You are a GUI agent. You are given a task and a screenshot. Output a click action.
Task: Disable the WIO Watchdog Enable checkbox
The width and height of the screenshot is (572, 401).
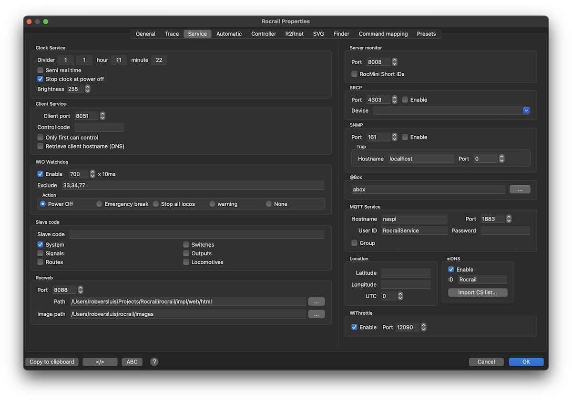pyautogui.click(x=41, y=174)
